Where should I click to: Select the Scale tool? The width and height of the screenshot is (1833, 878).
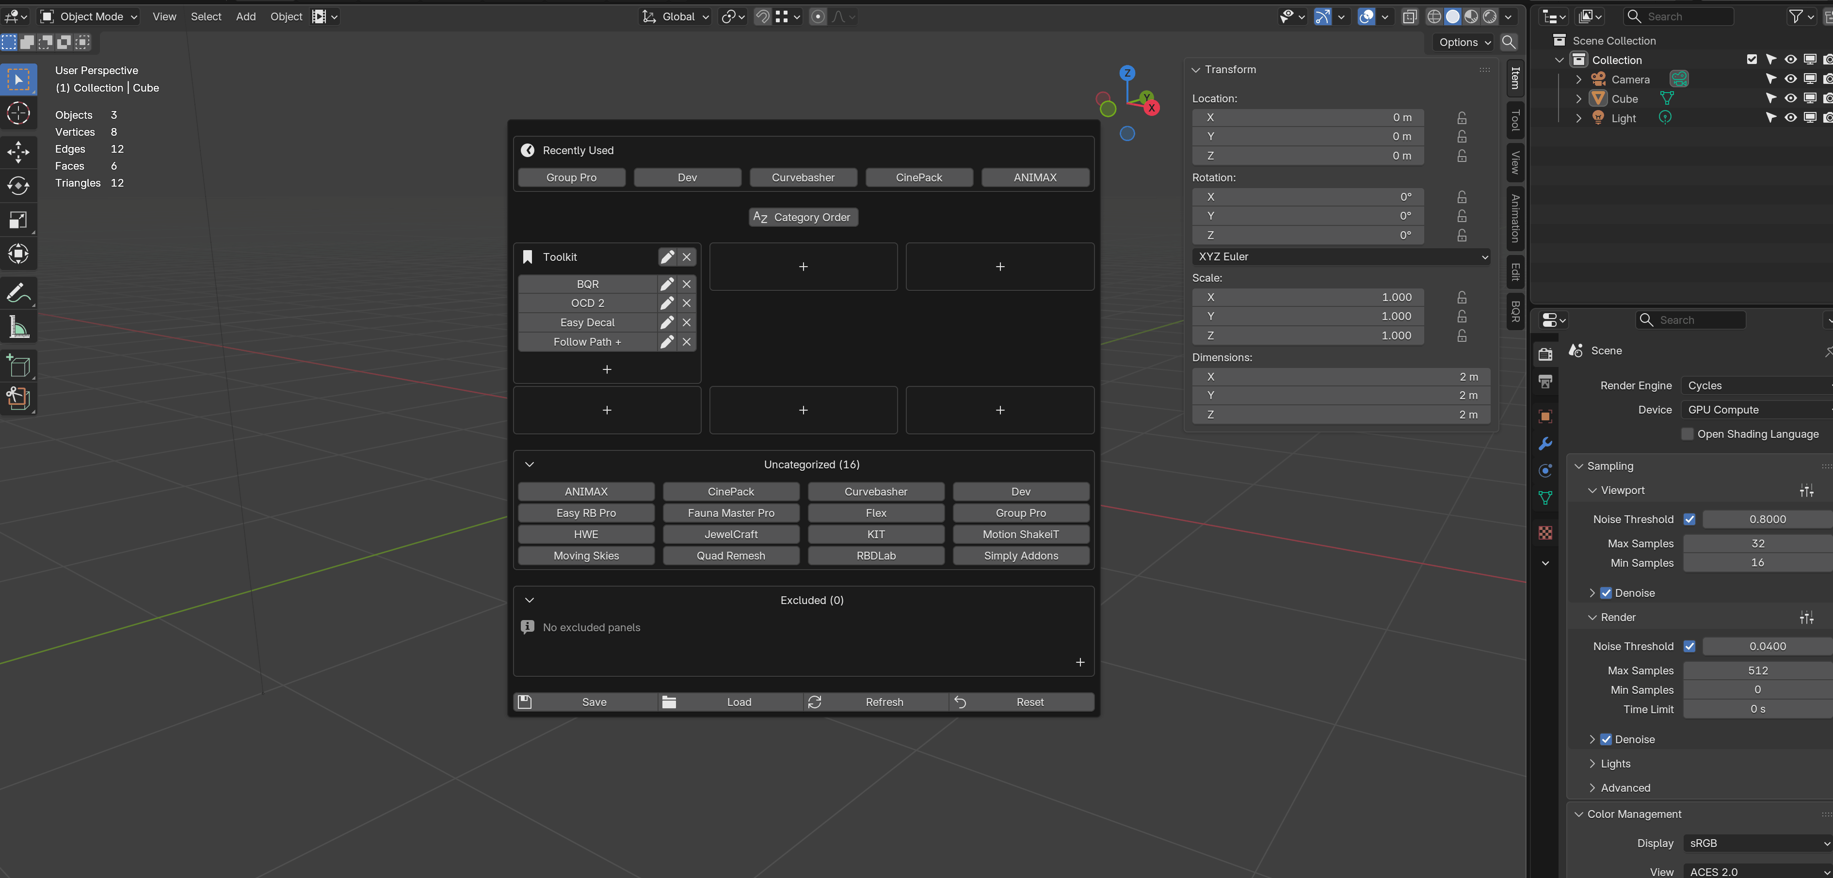click(x=18, y=220)
